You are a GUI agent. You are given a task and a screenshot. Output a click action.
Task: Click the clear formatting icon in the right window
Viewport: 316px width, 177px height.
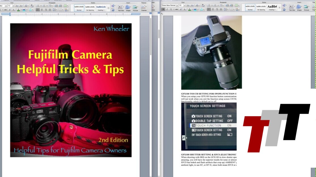coord(203,5)
